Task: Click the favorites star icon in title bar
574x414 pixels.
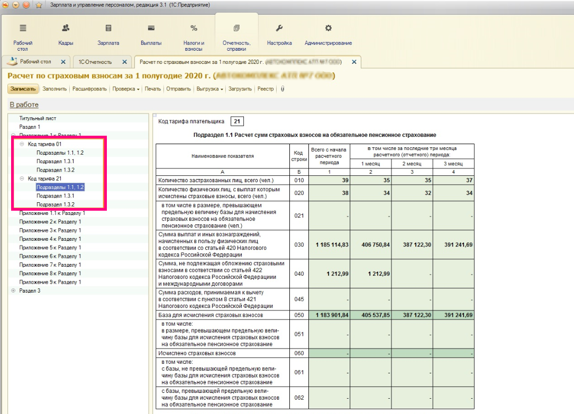Action: point(39,5)
